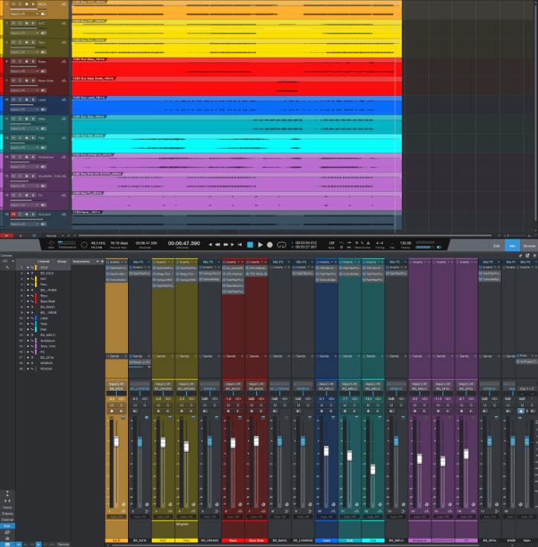Switch to the Mix view tab
This screenshot has width=538, height=547.
click(511, 245)
